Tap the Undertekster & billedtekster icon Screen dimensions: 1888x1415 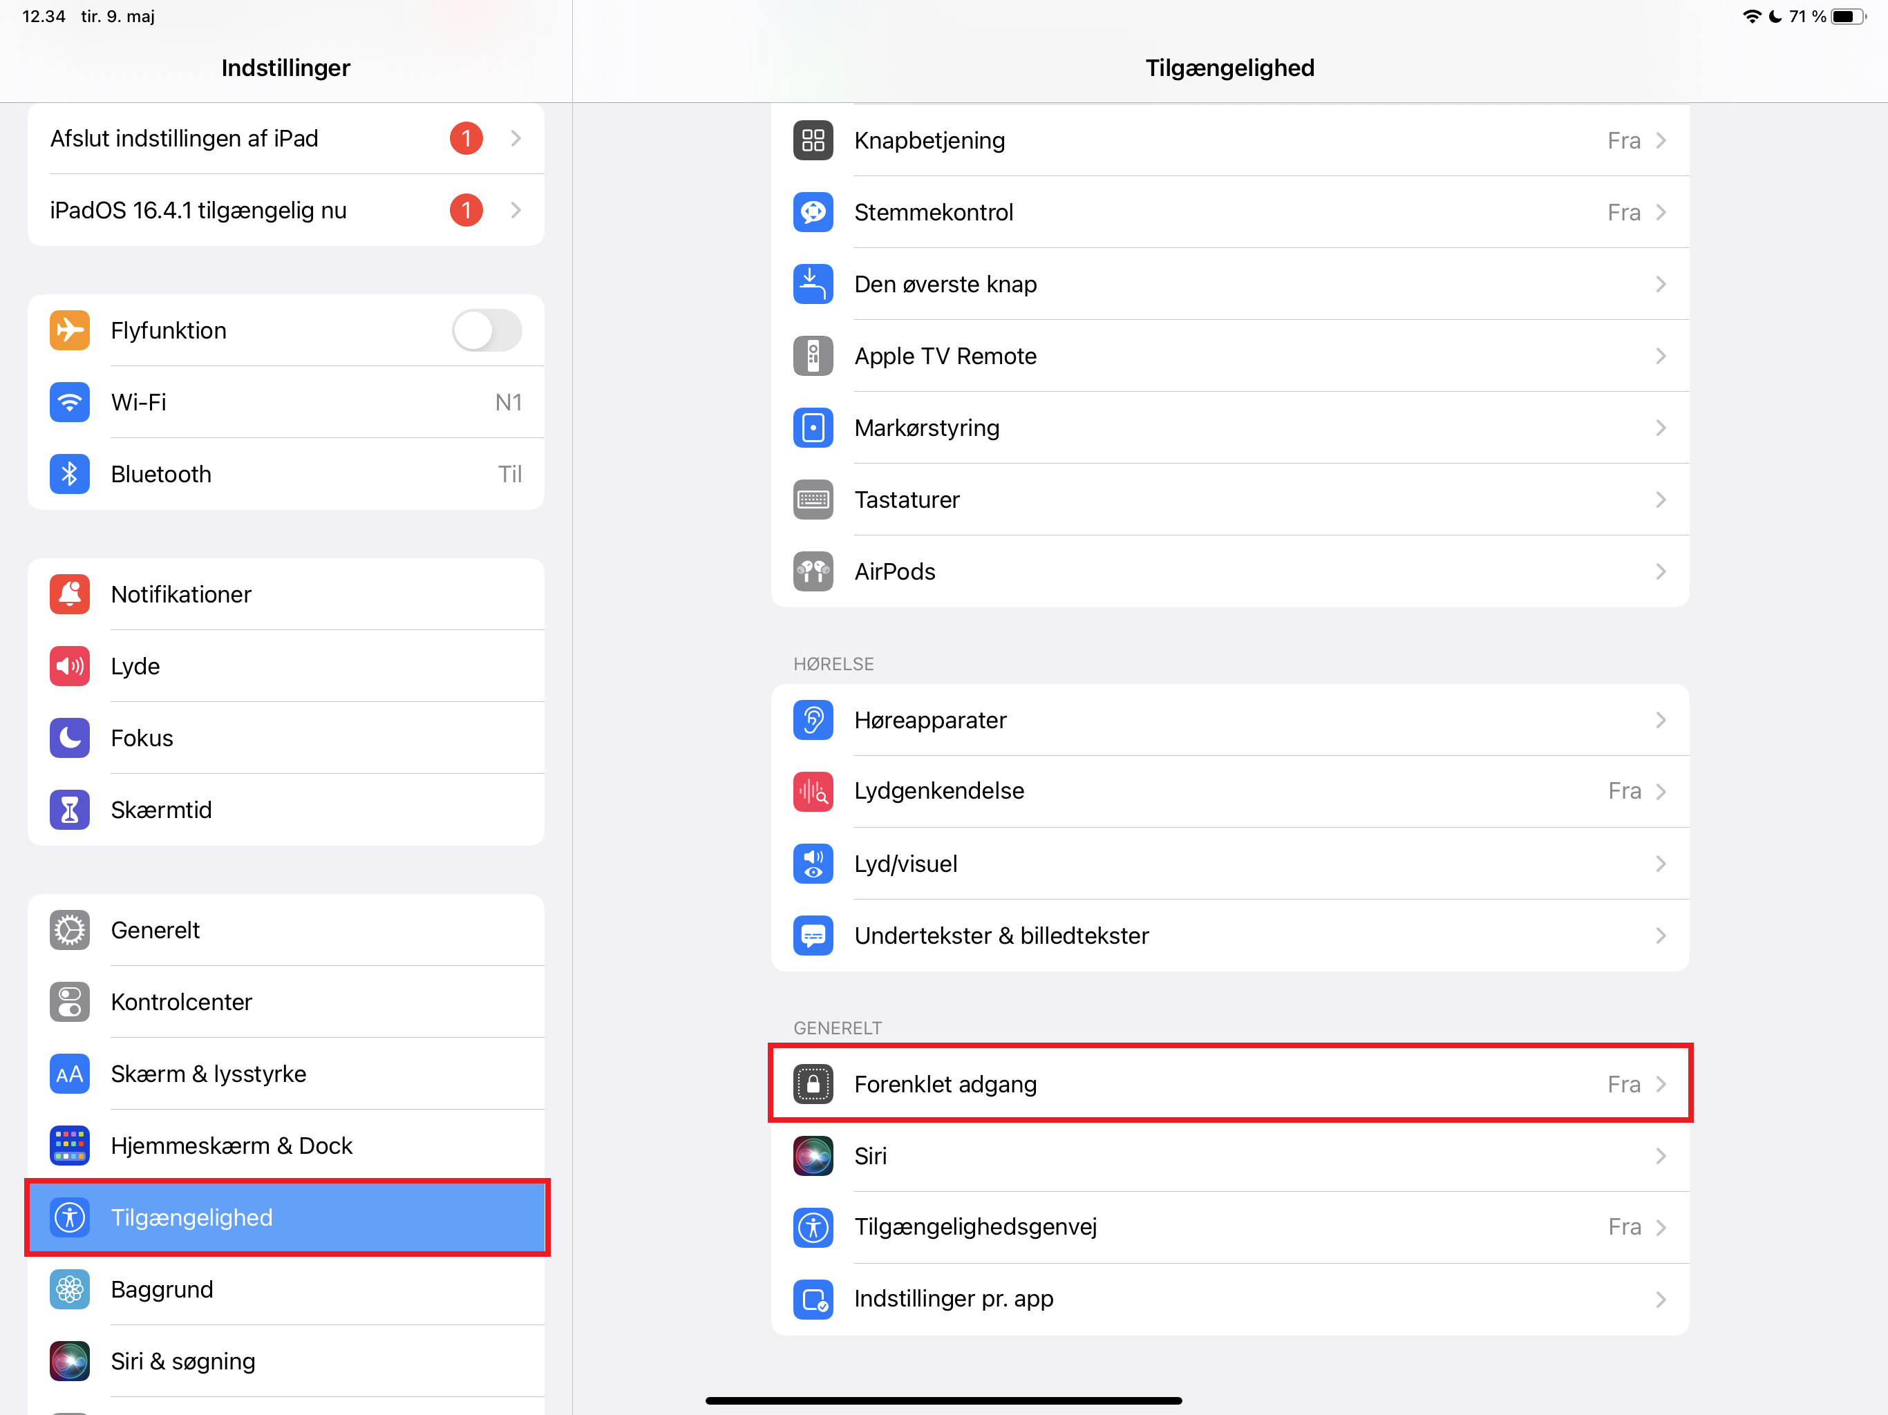pyautogui.click(x=813, y=936)
